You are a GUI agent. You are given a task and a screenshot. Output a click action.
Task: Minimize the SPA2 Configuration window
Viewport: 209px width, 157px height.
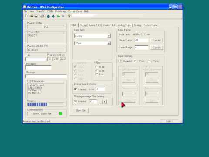[171, 7]
